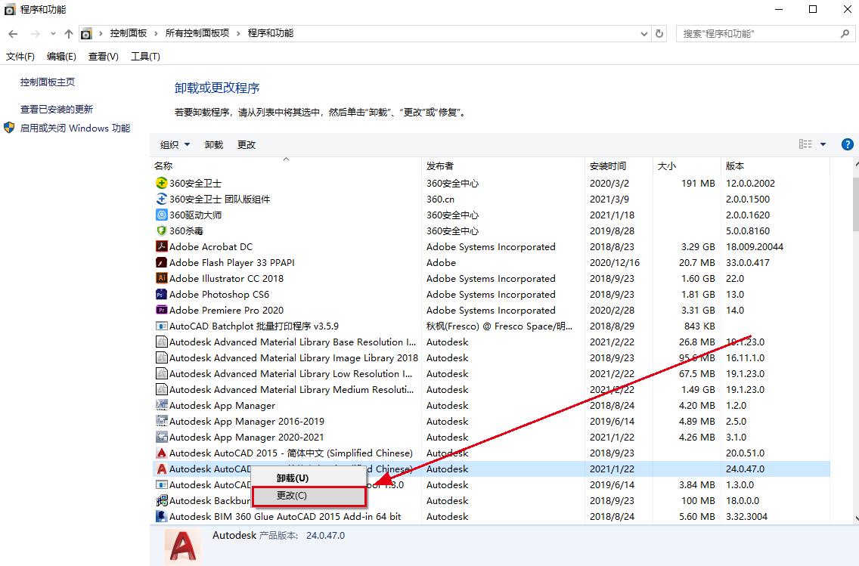
Task: Click the 卸载 toolbar button
Action: 214,144
